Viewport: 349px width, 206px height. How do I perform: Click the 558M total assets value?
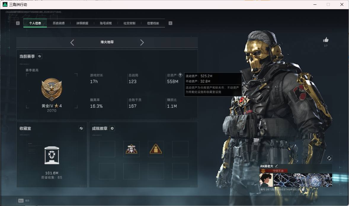(173, 82)
